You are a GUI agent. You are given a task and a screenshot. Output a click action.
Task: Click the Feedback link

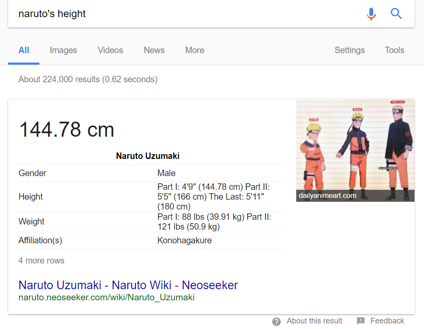[387, 321]
